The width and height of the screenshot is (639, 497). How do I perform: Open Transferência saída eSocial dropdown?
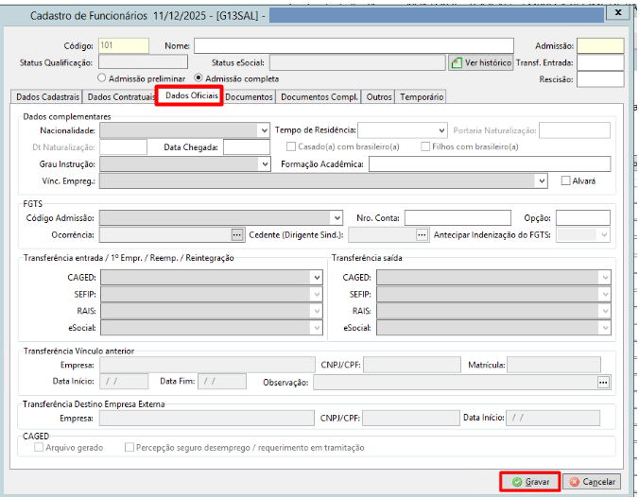click(x=605, y=328)
